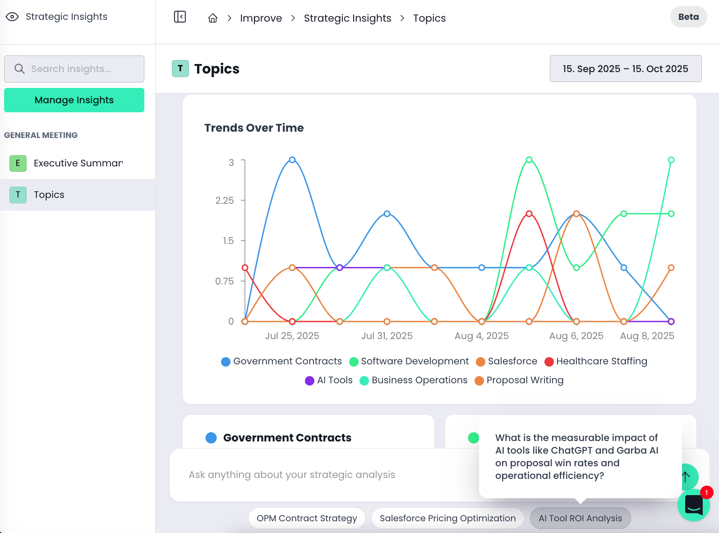Image resolution: width=719 pixels, height=533 pixels.
Task: Select Topics in the sidebar
Action: coord(49,195)
